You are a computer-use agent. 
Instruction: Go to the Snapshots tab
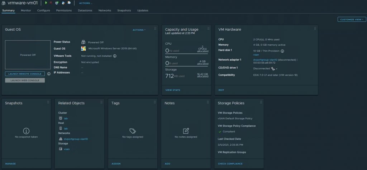point(124,10)
